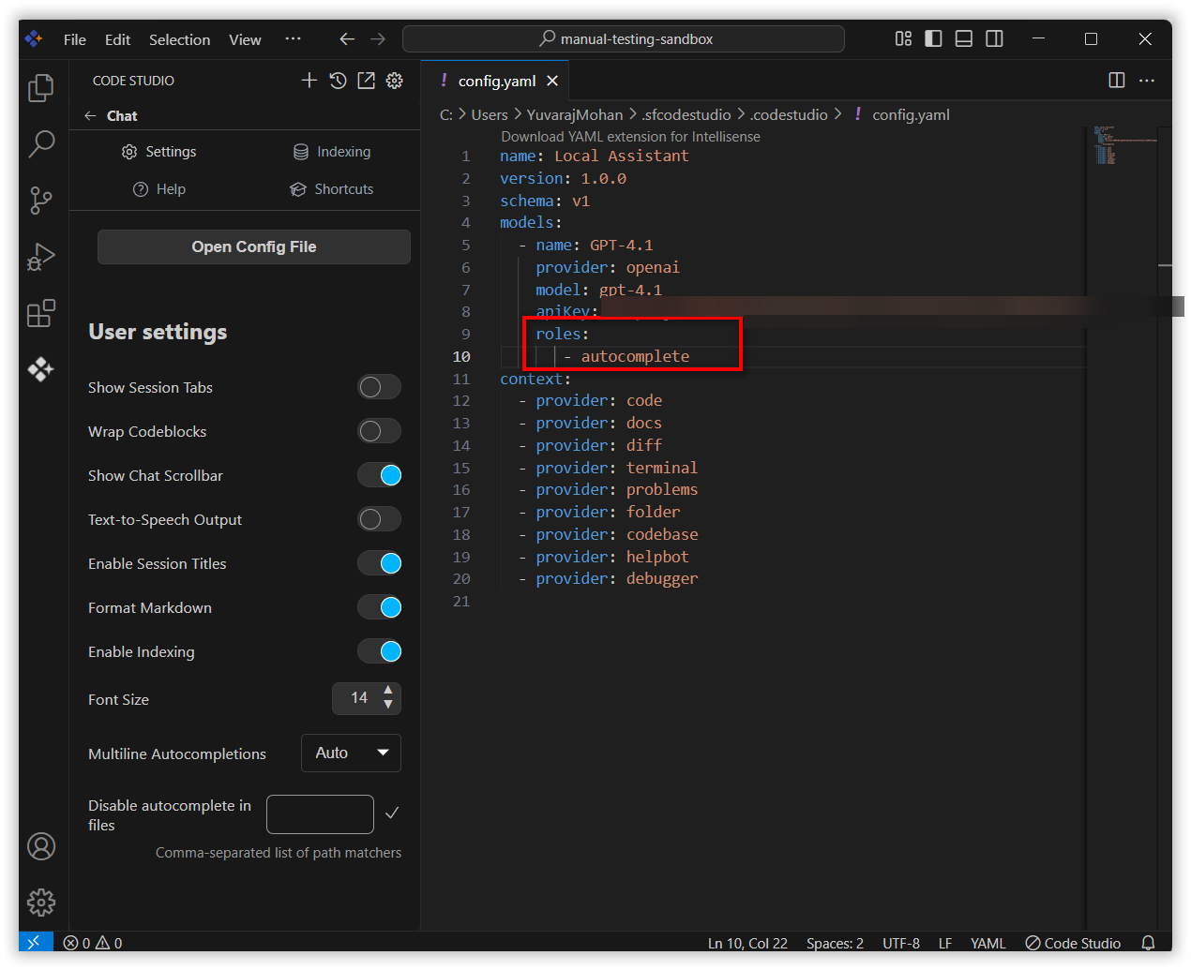Click the remote window status bar icon
The width and height of the screenshot is (1191, 970).
(34, 943)
